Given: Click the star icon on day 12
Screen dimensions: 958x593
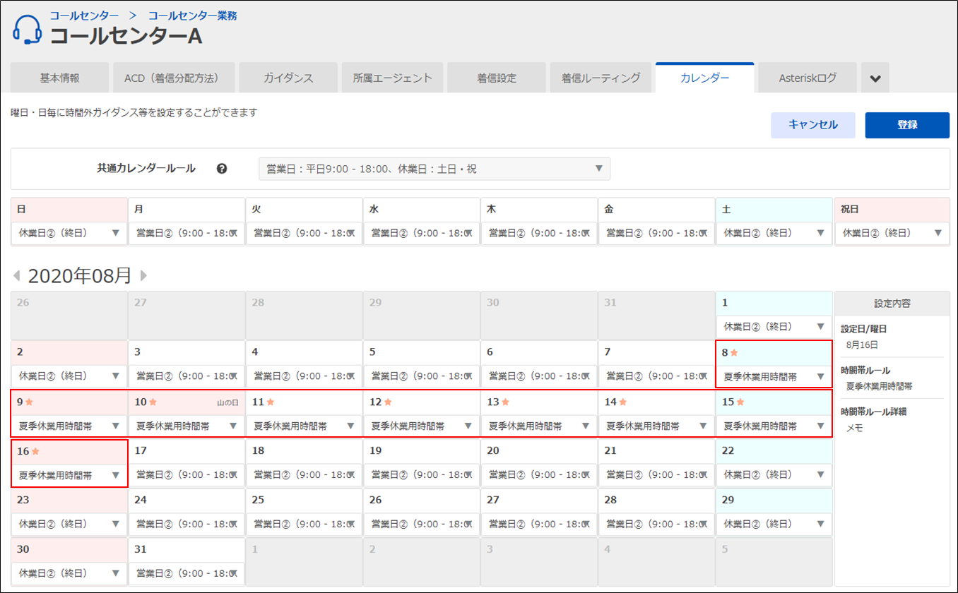Looking at the screenshot, I should [387, 402].
